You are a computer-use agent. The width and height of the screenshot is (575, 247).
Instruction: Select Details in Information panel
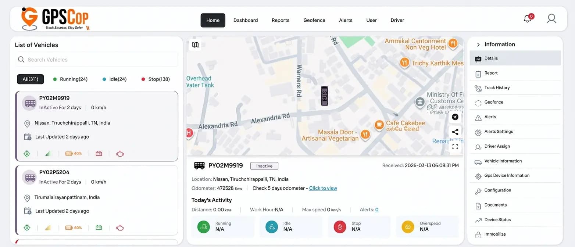pyautogui.click(x=515, y=58)
